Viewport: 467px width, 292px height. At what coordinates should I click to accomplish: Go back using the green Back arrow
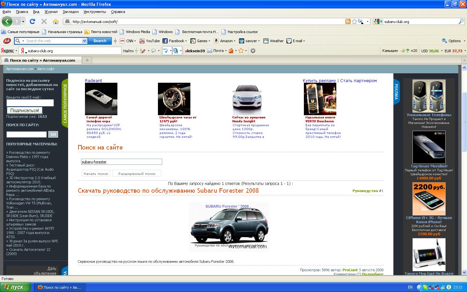point(7,21)
